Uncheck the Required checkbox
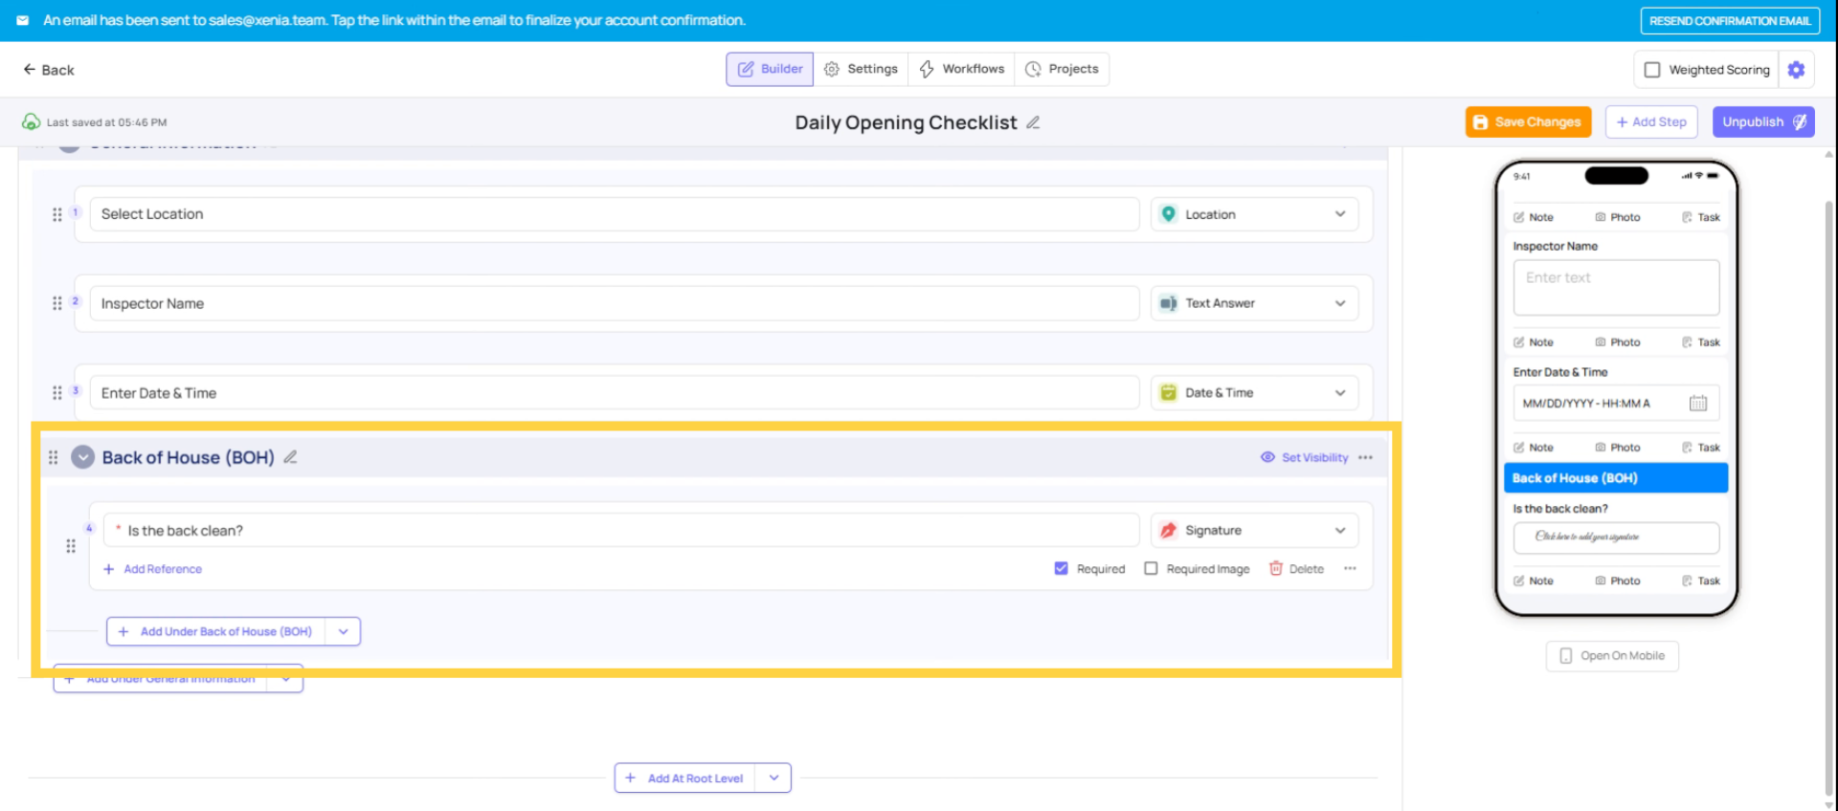Image resolution: width=1838 pixels, height=811 pixels. [1061, 569]
